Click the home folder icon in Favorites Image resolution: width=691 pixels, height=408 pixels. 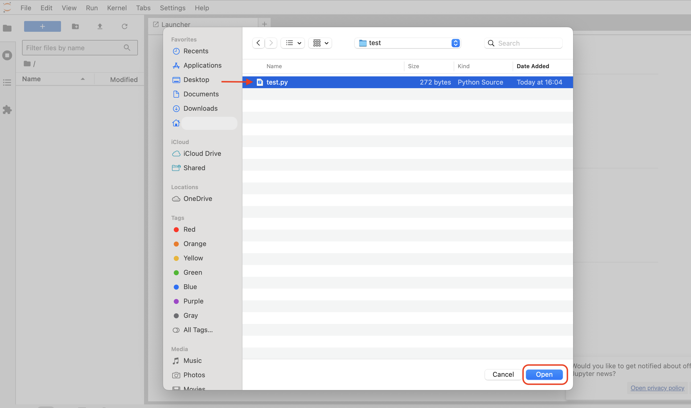click(176, 123)
